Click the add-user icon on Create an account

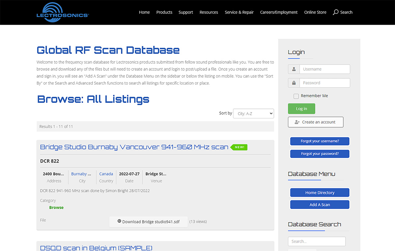pyautogui.click(x=297, y=122)
